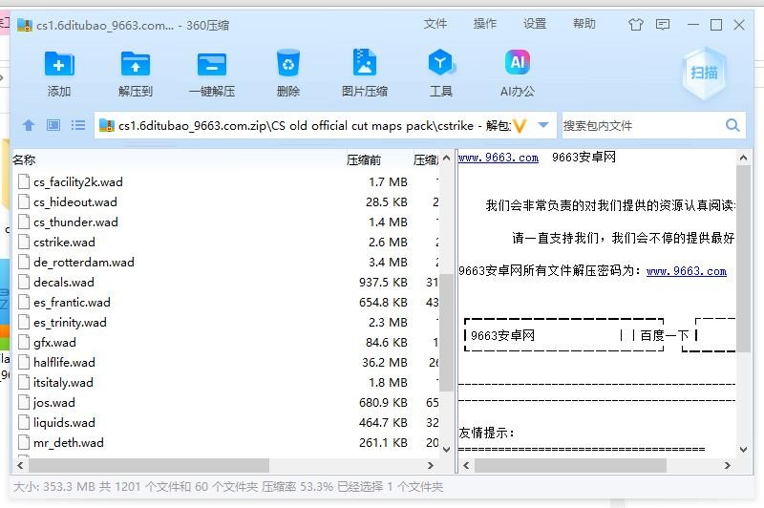This screenshot has height=508, width=764.
Task: Click the 百度一下 text in preview
Action: coord(664,335)
